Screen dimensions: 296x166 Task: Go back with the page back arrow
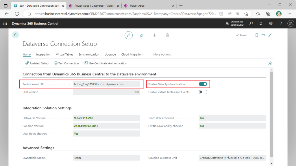(x=16, y=35)
